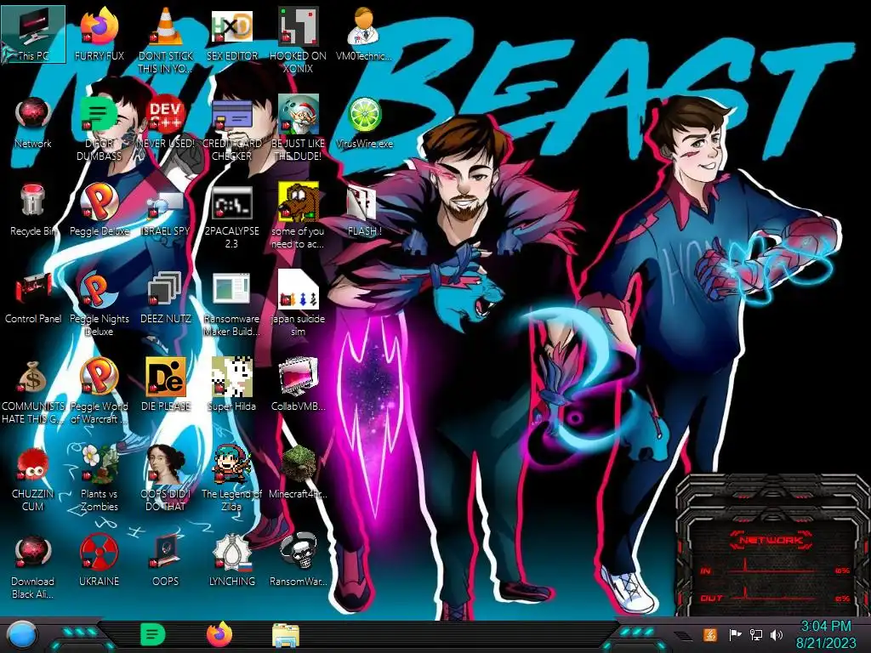Launch the FURRY FUX Firefox shortcut
The height and width of the screenshot is (653, 871).
click(100, 34)
